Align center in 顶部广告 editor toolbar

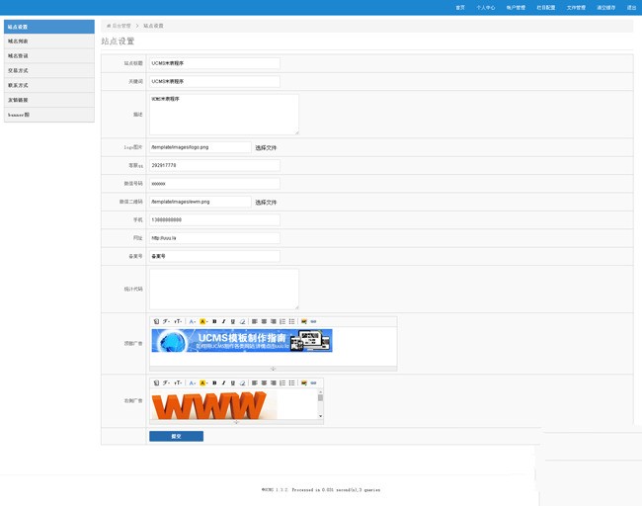click(x=264, y=321)
